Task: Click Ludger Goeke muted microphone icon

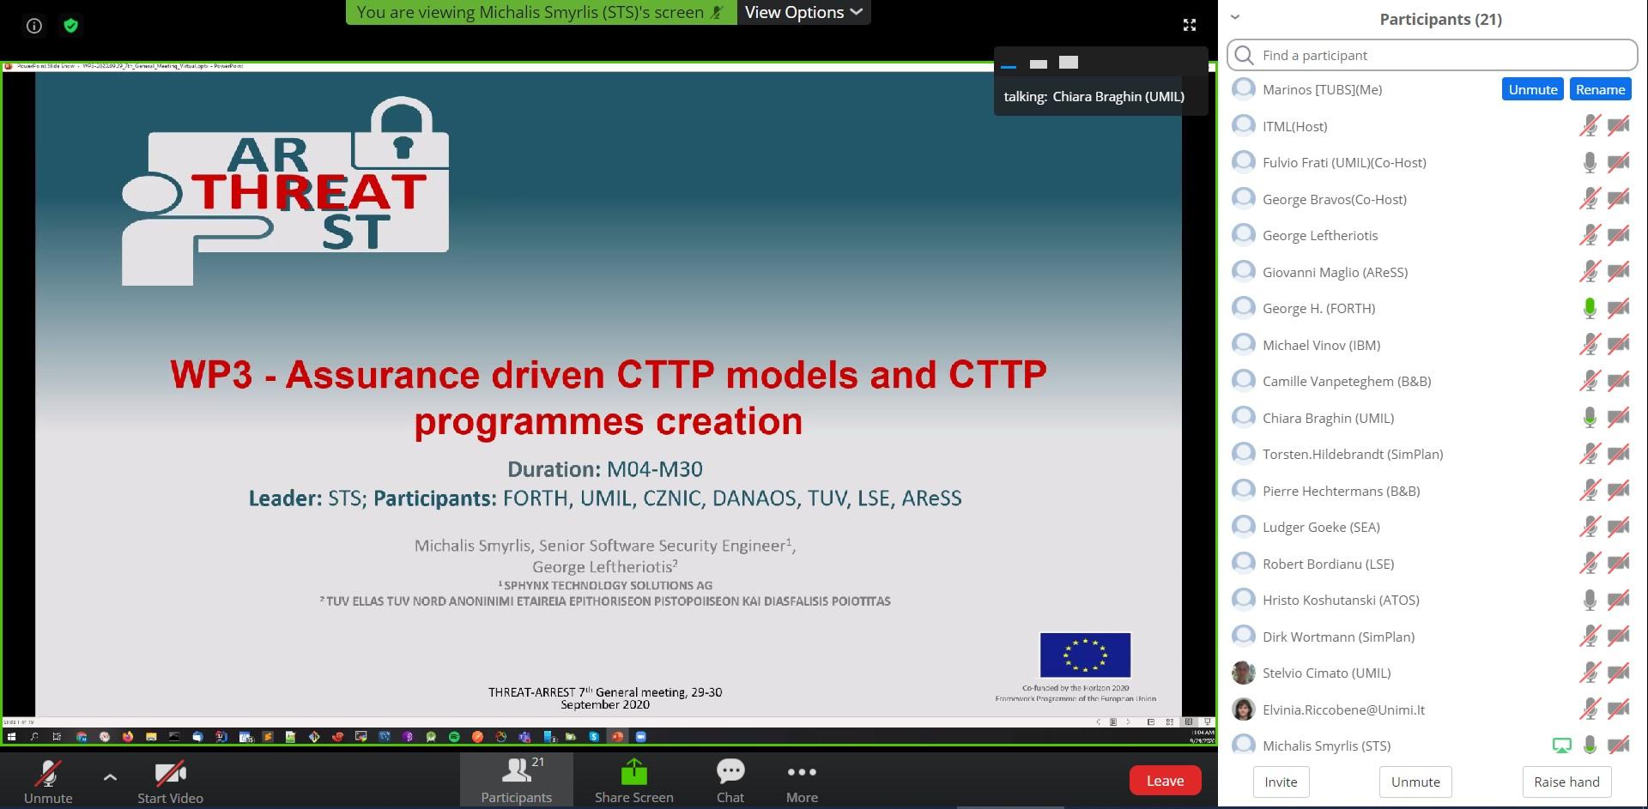Action: 1590,527
